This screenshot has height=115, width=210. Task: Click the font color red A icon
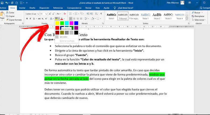click(62, 18)
